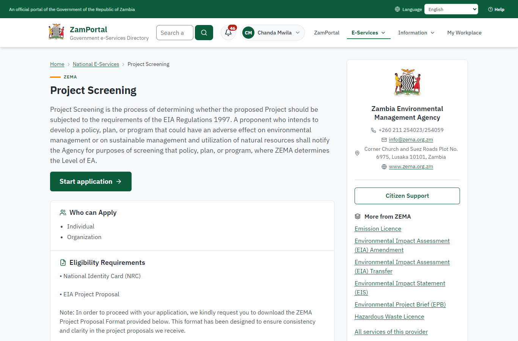Click the CM user avatar
Screen dimensions: 518x341
[x=248, y=33]
